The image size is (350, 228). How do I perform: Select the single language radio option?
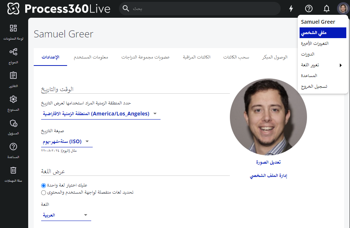pos(44,185)
